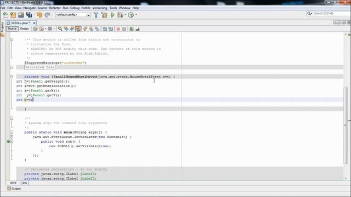Open the Back history dropdown arrow
The height and width of the screenshot is (197, 351).
coord(46,29)
